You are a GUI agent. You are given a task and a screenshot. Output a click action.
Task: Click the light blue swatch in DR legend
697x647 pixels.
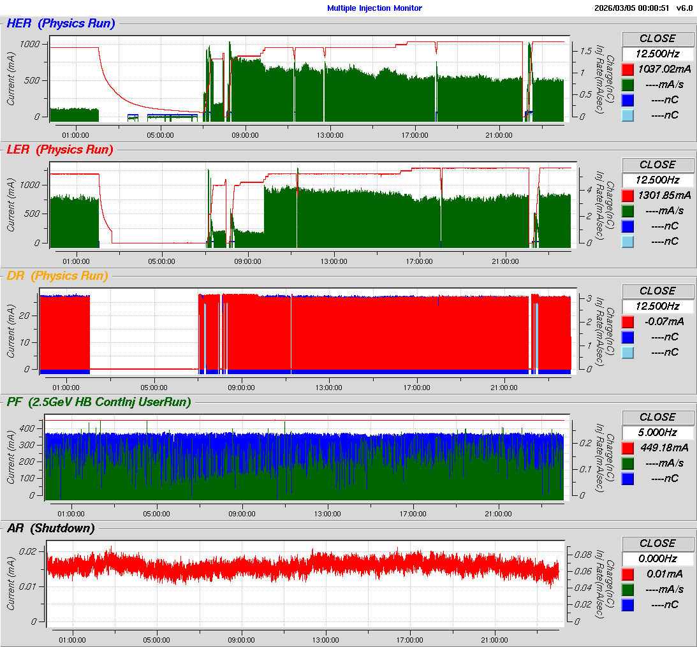[x=627, y=352]
